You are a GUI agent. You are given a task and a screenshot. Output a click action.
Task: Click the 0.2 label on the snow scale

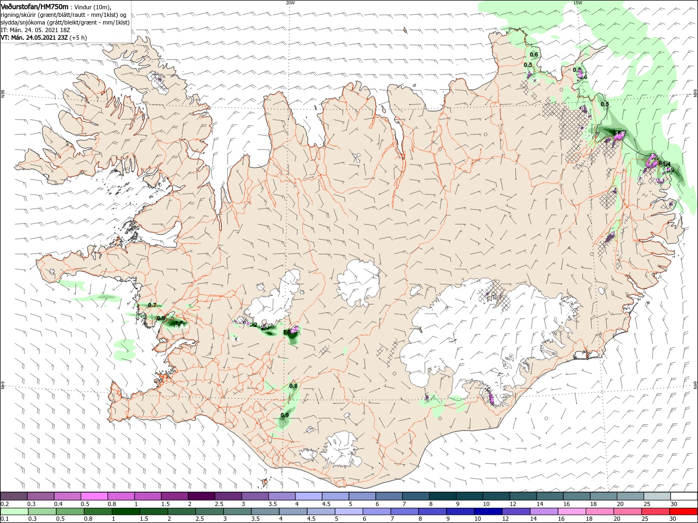click(x=4, y=504)
